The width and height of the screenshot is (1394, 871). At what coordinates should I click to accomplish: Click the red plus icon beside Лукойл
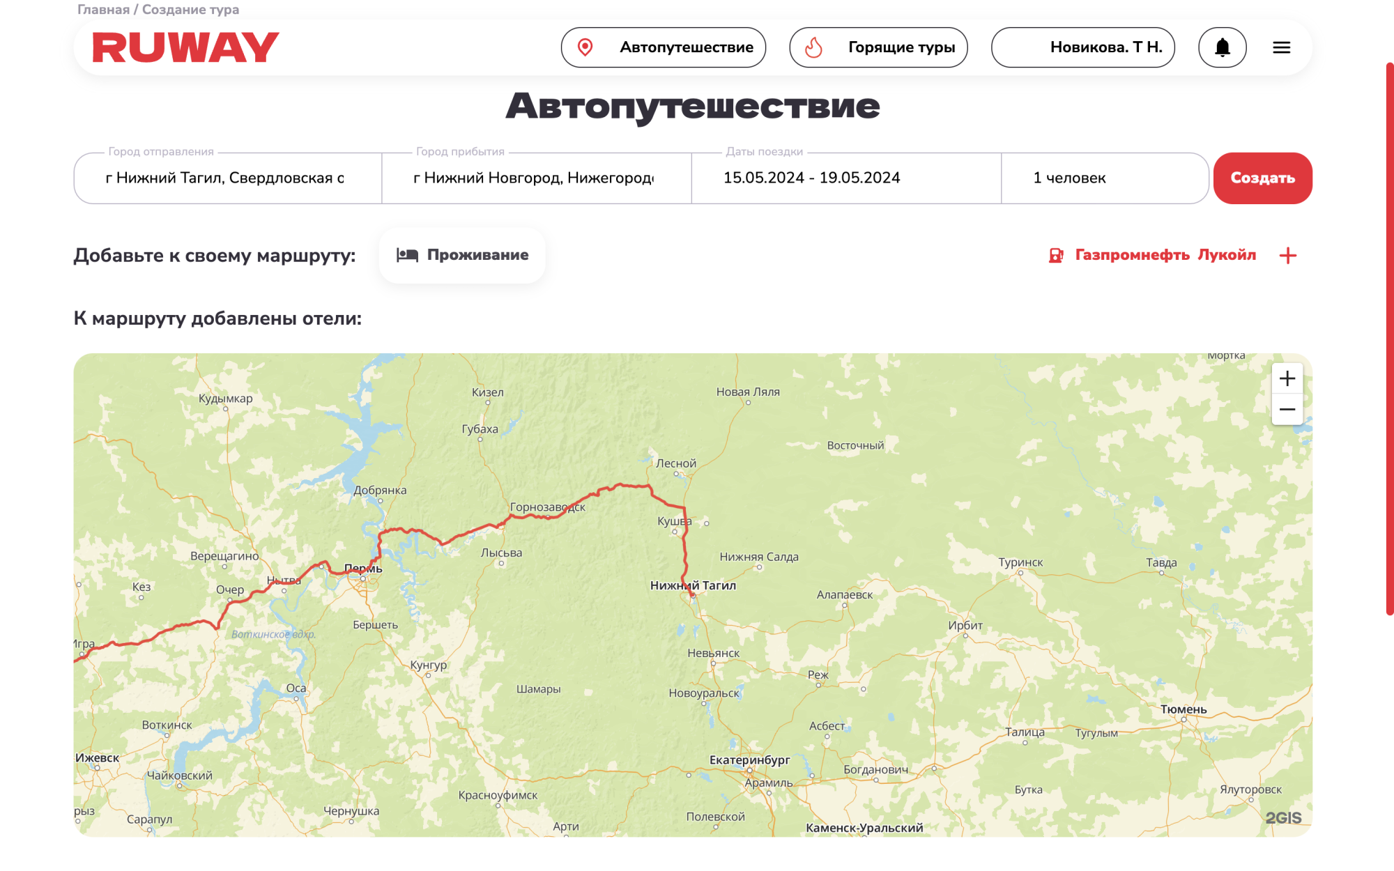pyautogui.click(x=1288, y=256)
